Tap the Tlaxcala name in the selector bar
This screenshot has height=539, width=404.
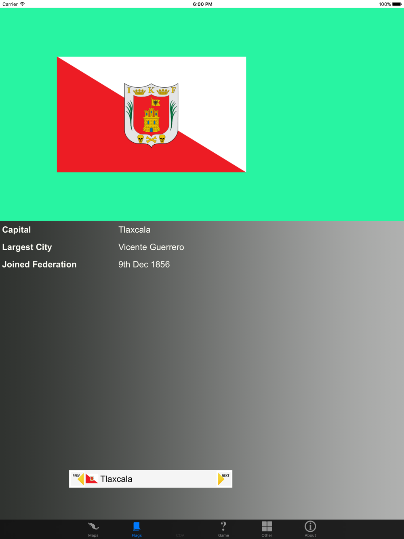[116, 479]
